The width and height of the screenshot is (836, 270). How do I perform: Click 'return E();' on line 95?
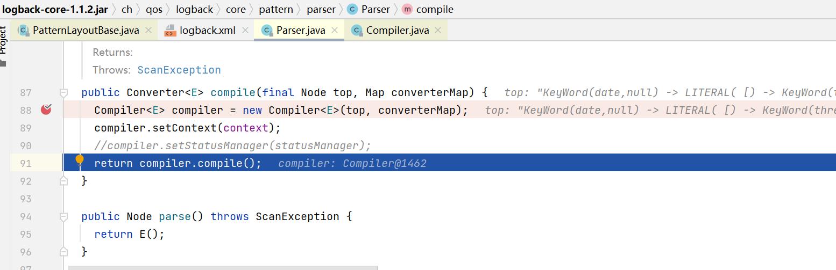pyautogui.click(x=129, y=234)
